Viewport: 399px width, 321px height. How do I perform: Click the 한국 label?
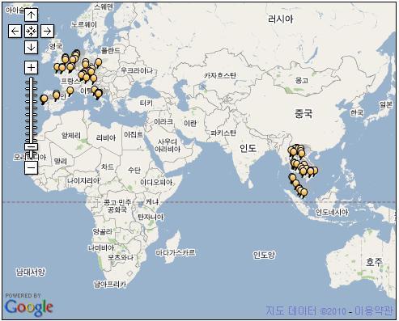point(357,113)
